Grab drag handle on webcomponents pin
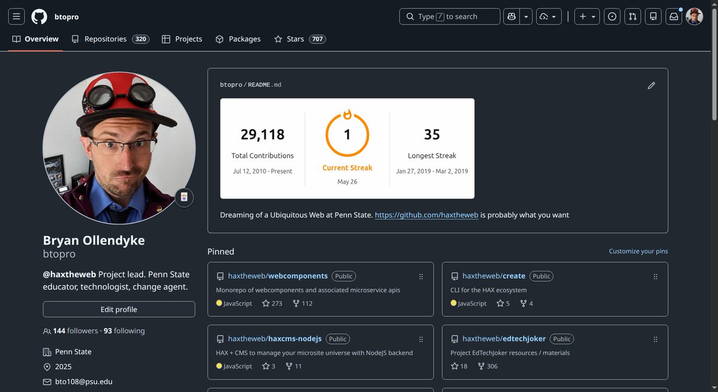Image resolution: width=718 pixels, height=392 pixels. click(x=421, y=277)
